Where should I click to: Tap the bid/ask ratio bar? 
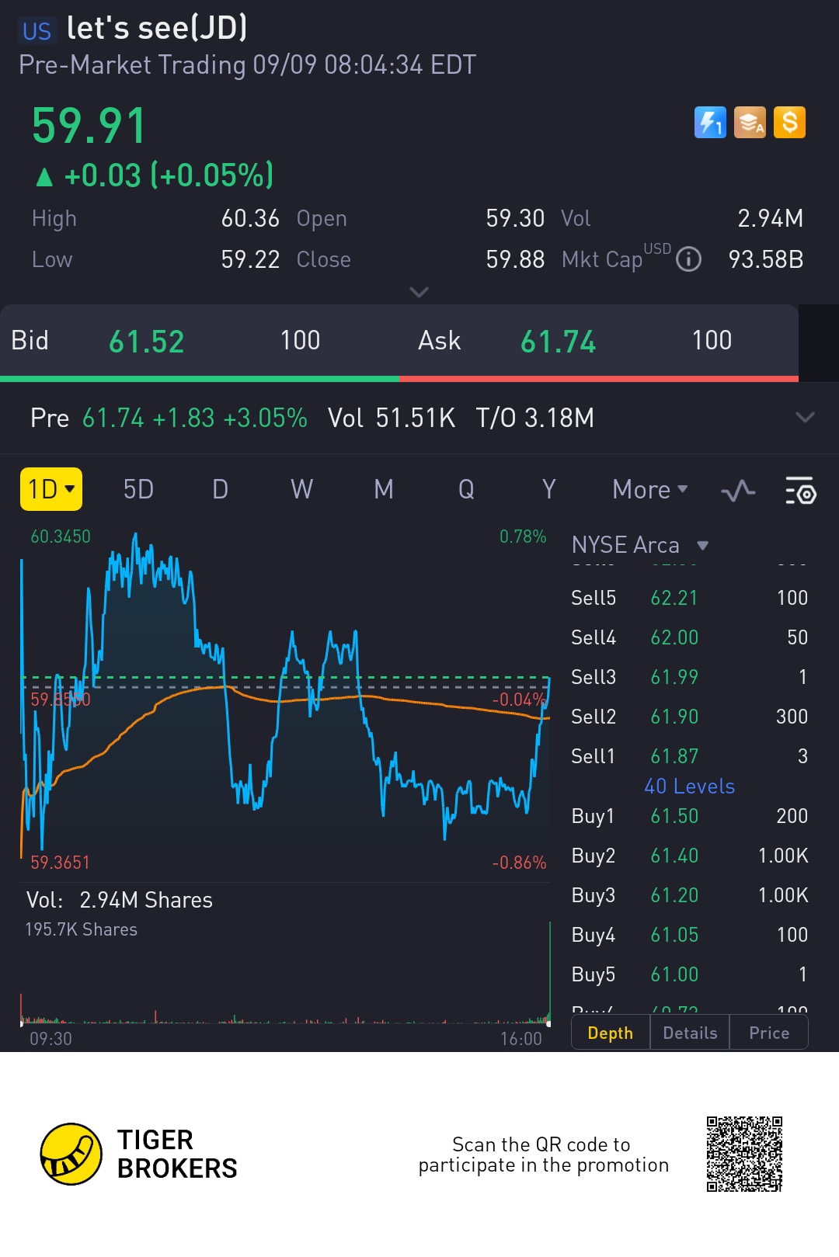pos(399,379)
